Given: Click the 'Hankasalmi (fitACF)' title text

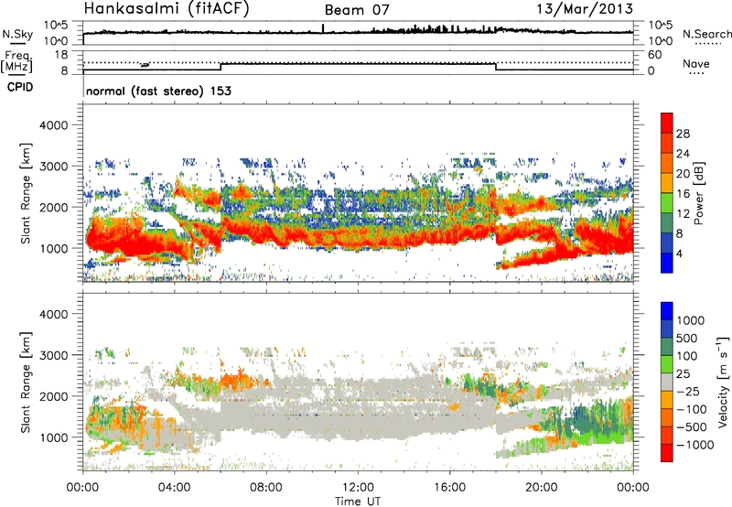Looking at the screenshot, I should (167, 8).
